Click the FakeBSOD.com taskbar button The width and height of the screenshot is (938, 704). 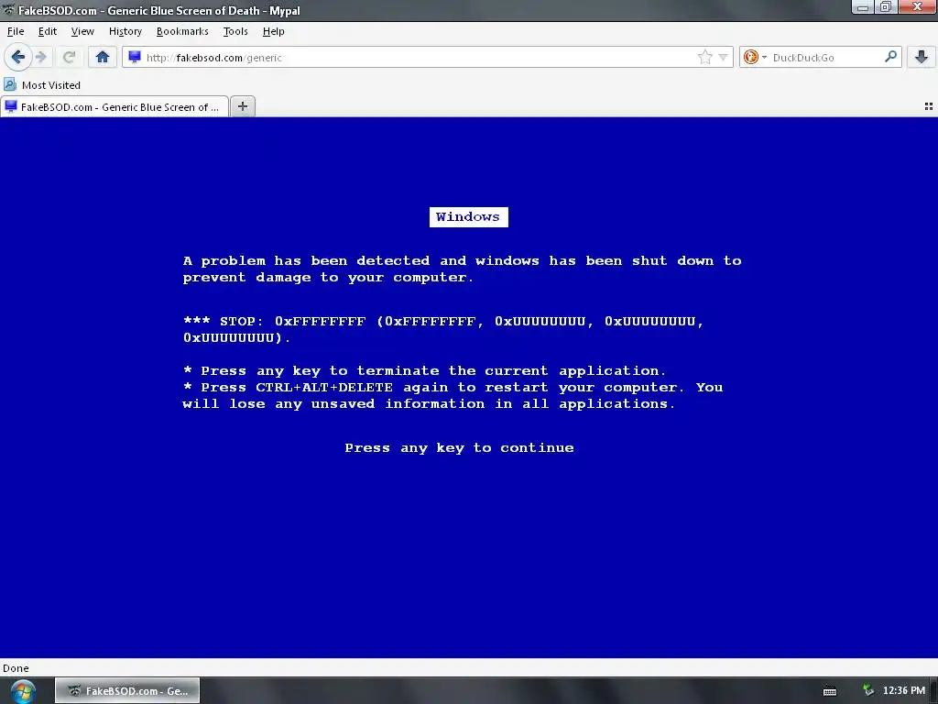click(127, 691)
